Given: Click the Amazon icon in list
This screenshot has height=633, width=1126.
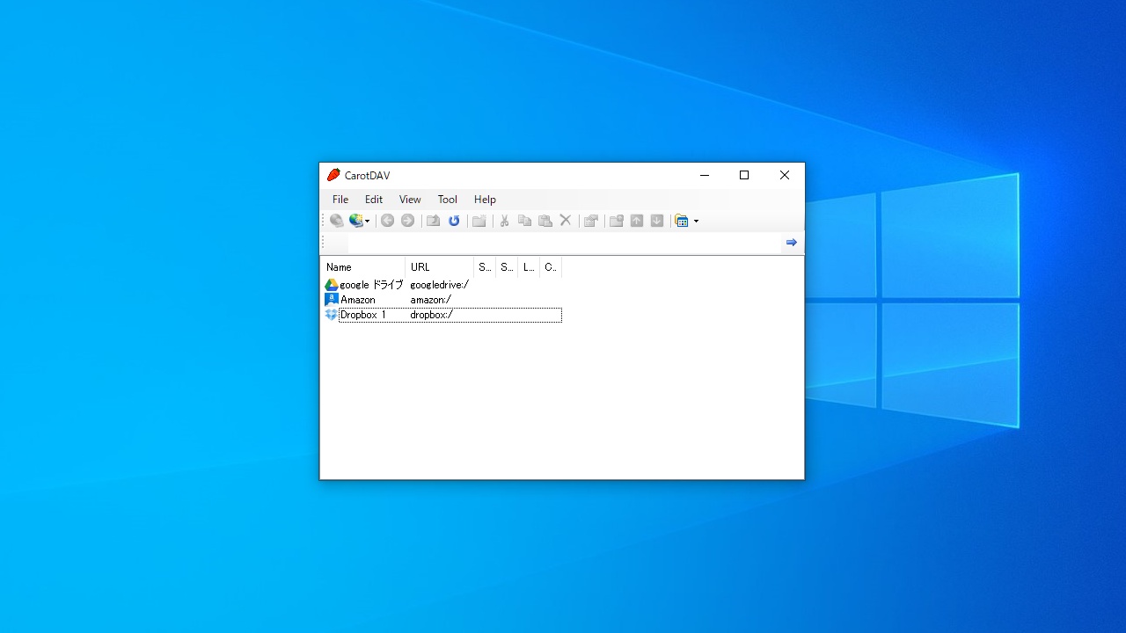Looking at the screenshot, I should (332, 300).
